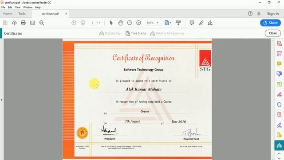Switch to the Home tab
The image size is (284, 160).
coord(8,14)
